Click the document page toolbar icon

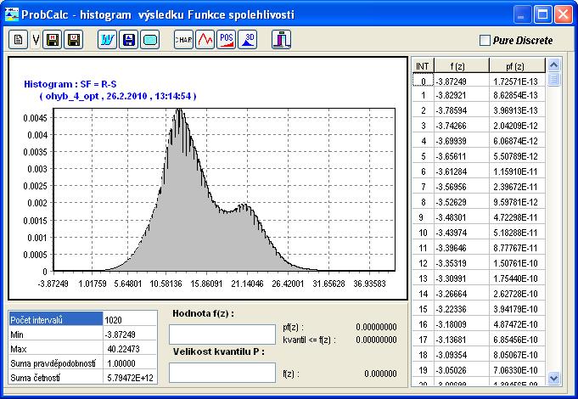18,39
